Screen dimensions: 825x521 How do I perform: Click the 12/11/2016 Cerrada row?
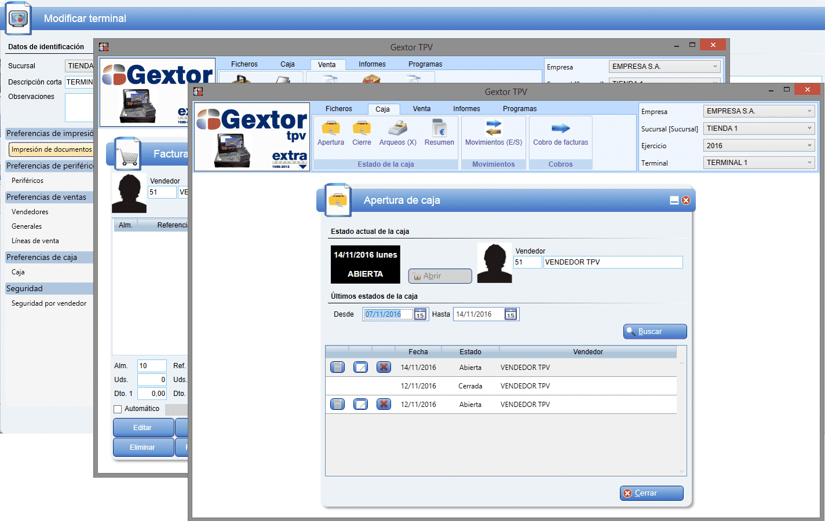pos(501,386)
